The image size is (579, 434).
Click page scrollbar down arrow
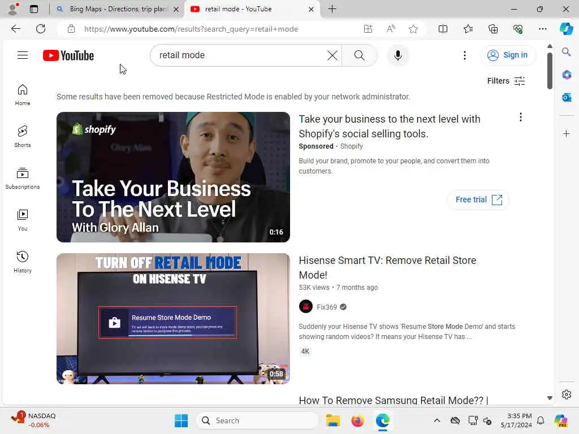click(x=550, y=398)
